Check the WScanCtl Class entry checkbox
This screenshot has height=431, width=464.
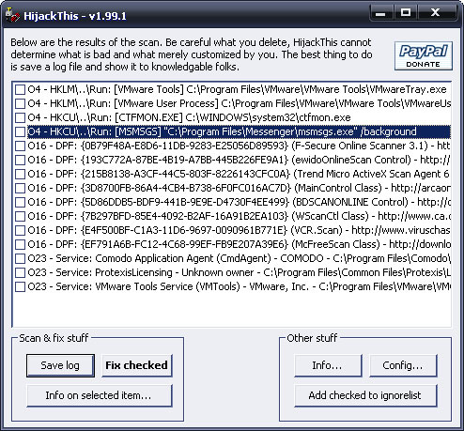pyautogui.click(x=20, y=216)
